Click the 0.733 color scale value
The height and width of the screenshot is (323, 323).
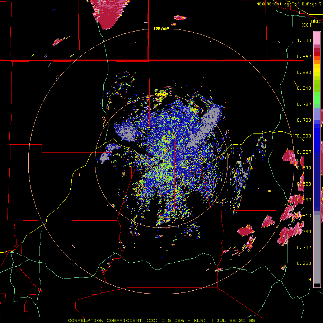[304, 120]
